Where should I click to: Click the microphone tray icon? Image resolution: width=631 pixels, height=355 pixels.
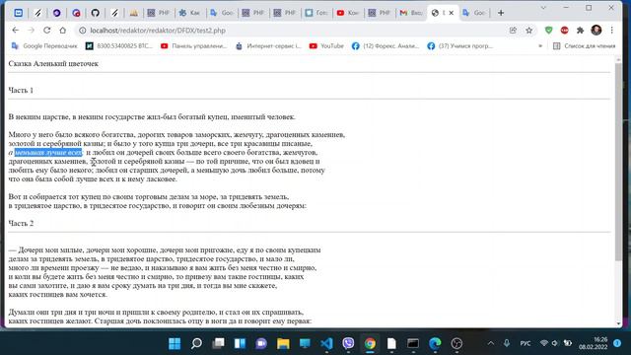point(507,343)
